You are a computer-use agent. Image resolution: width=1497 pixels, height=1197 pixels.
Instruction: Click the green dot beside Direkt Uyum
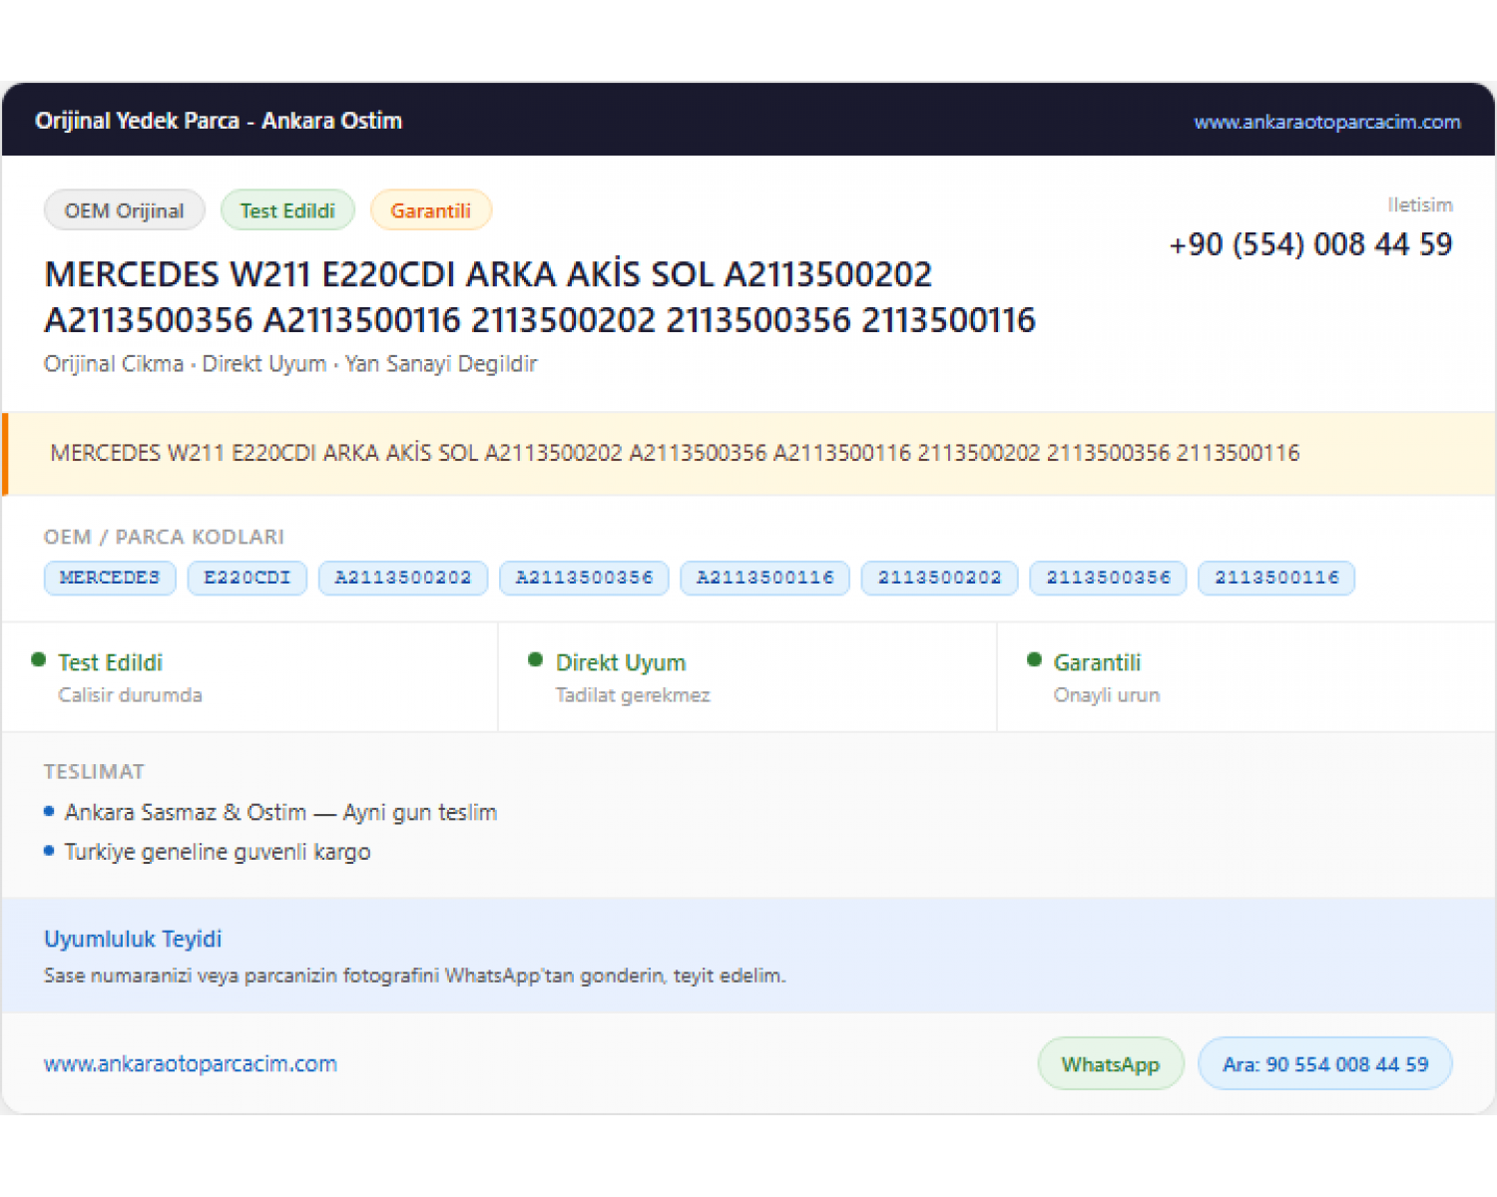coord(535,659)
